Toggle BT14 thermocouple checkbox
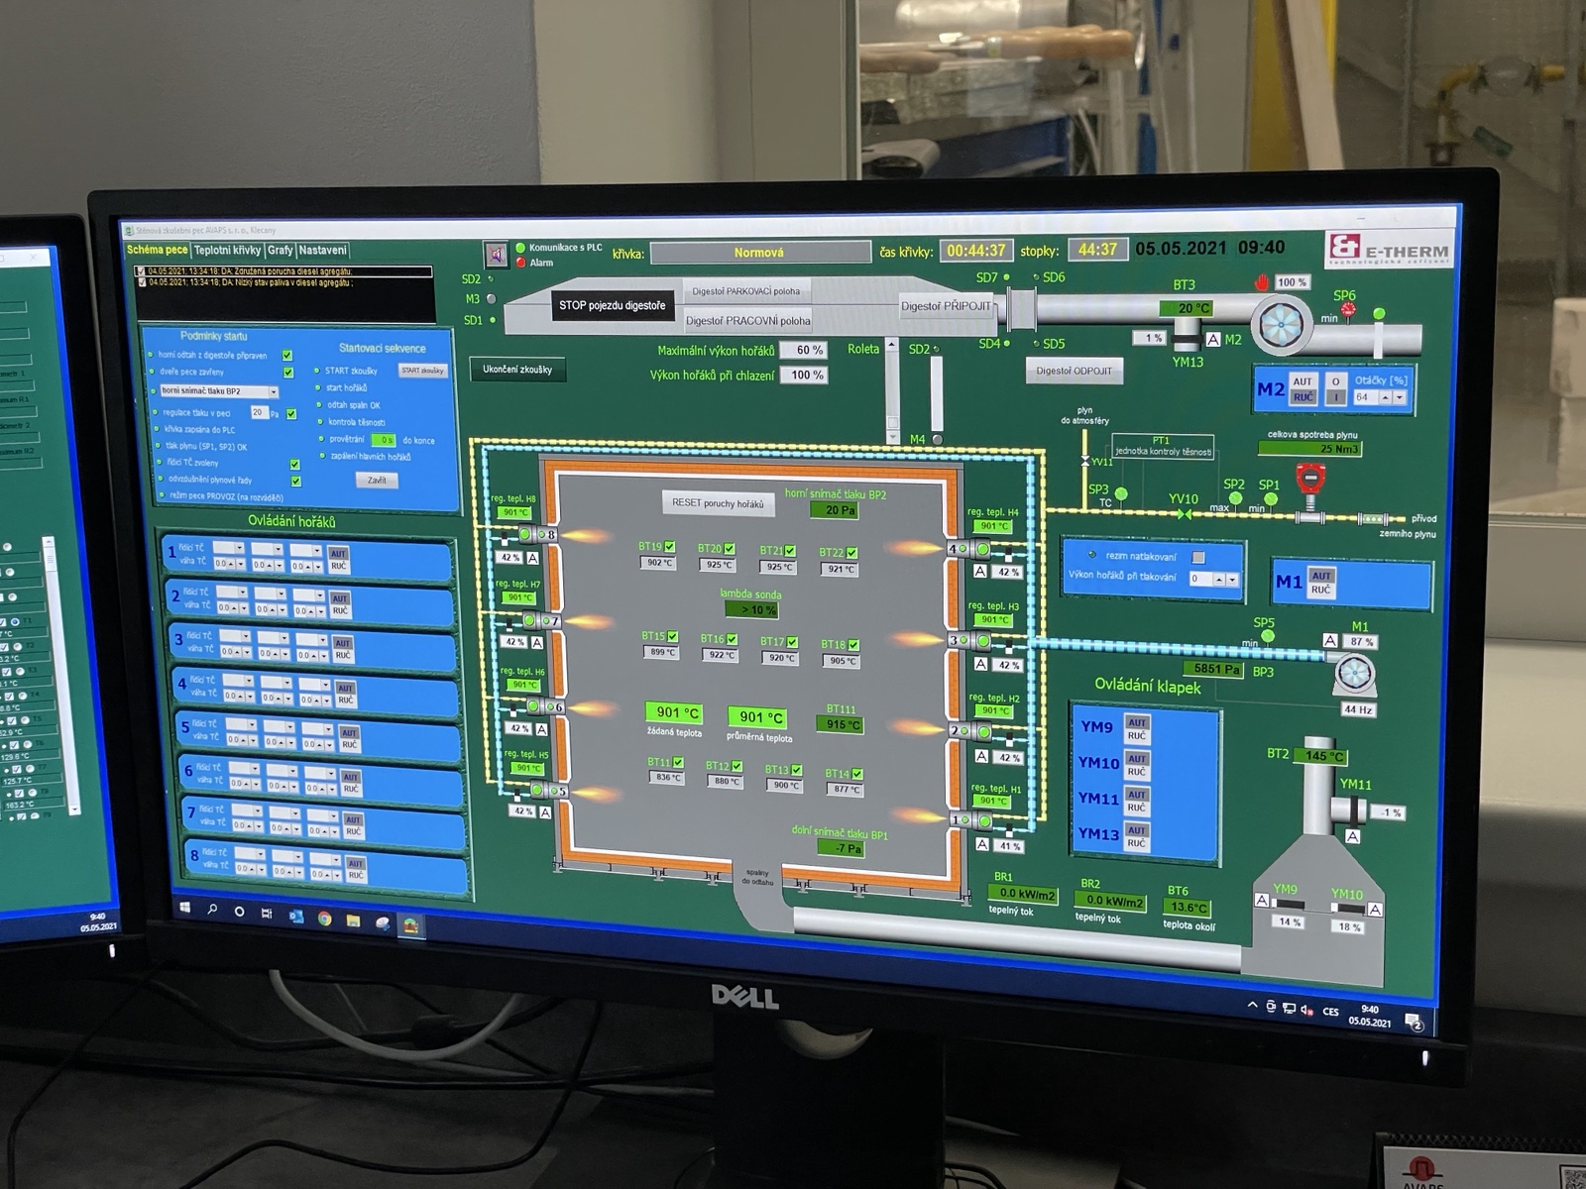 tap(856, 774)
